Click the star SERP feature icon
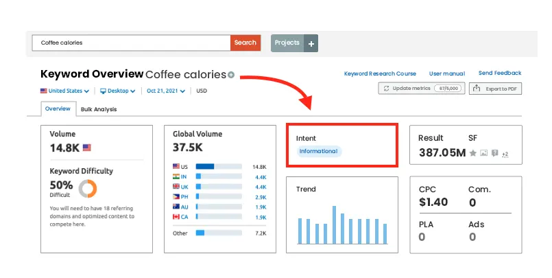Viewport: 552px width, 278px height. pos(473,153)
